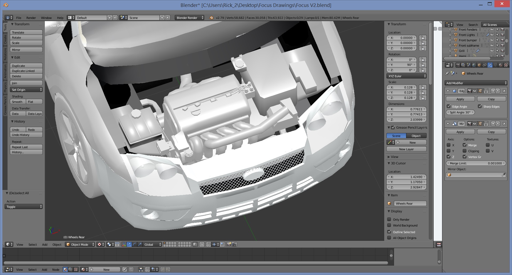Screen dimensions: 512x275
Task: Open the Render properties camera tab
Action: coord(458,65)
